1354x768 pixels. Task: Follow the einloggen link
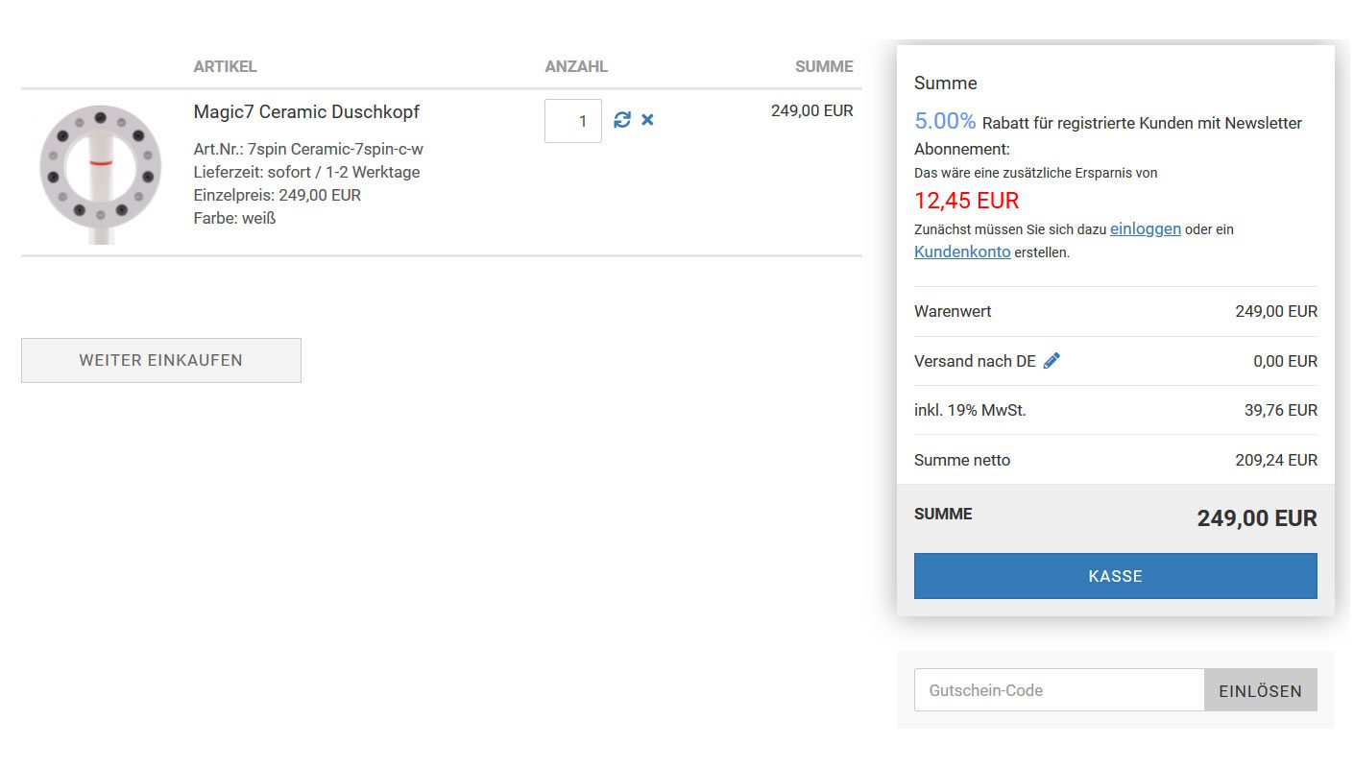pos(1146,229)
